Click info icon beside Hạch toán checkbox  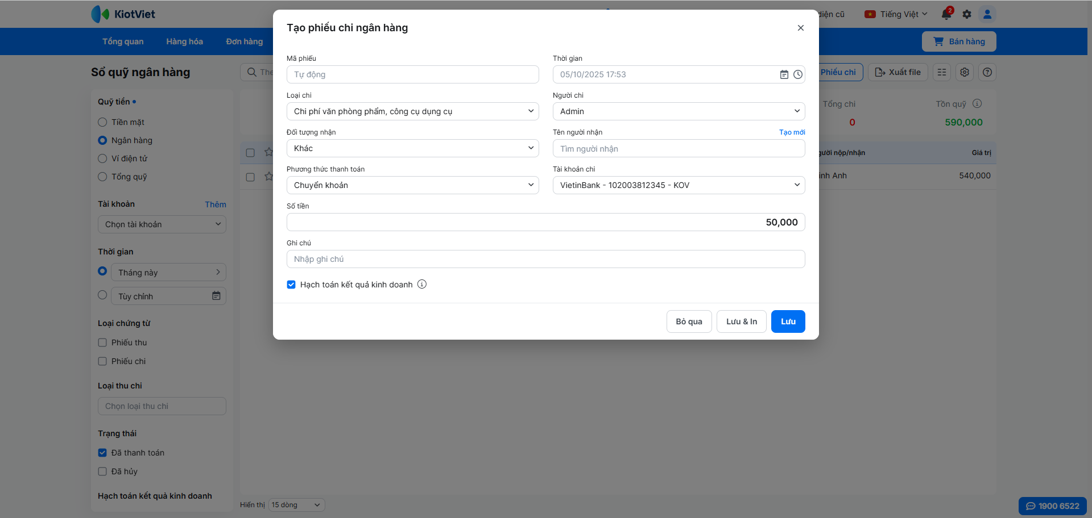point(422,285)
